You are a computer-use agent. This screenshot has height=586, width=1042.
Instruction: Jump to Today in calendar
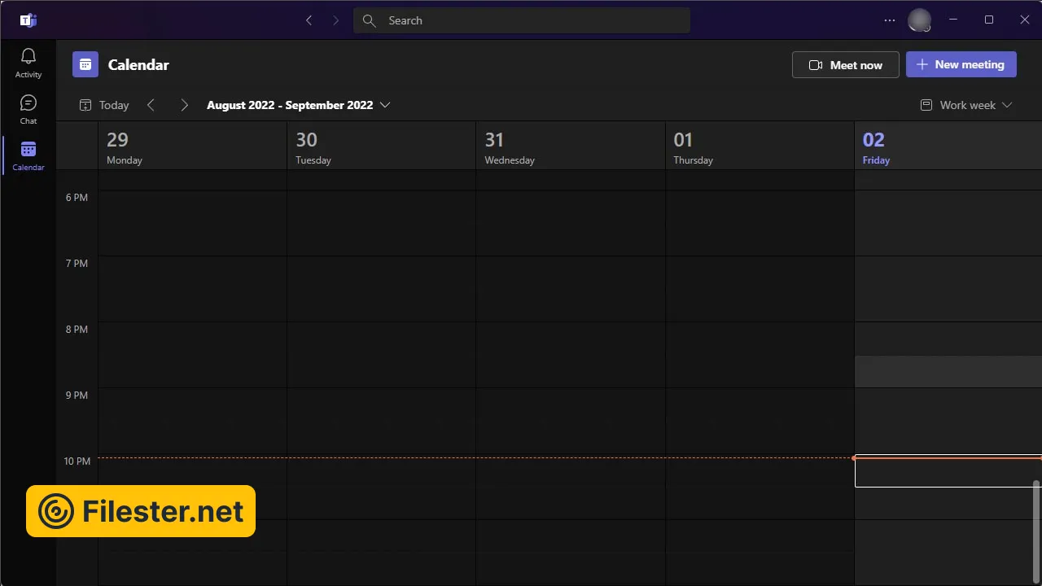point(104,105)
